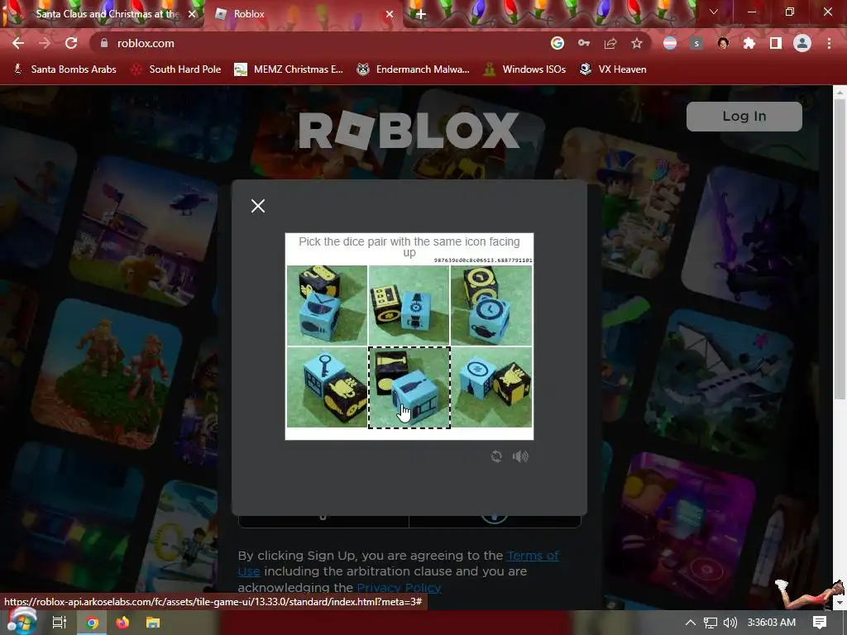
Task: Select the top-left dice tile with fish die
Action: click(x=327, y=305)
